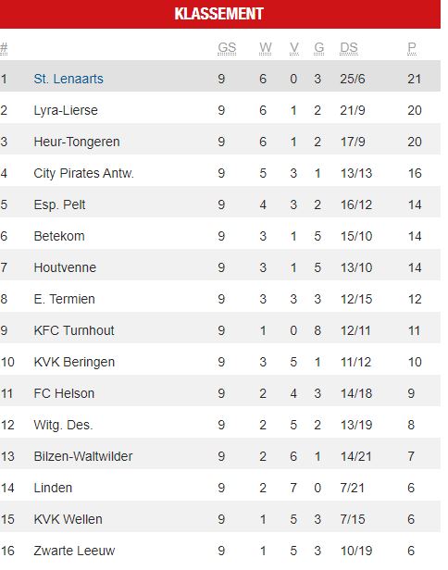Click the # rank column header

(4, 47)
